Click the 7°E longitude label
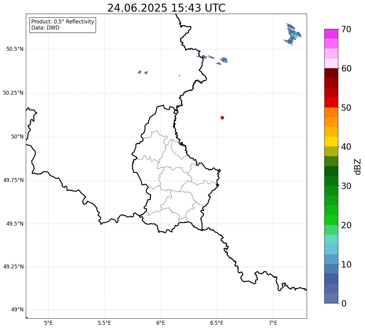 coord(273,323)
